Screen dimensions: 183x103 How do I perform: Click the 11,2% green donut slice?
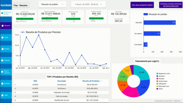pos(122,77)
